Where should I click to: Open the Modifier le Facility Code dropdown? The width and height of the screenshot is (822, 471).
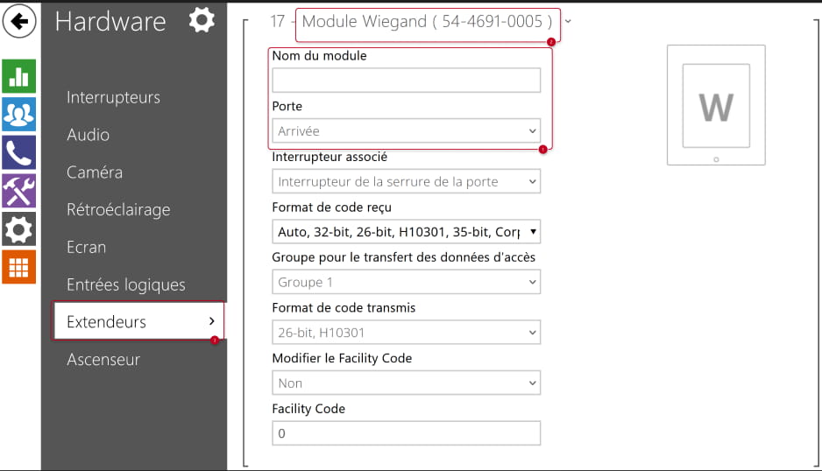(x=407, y=383)
